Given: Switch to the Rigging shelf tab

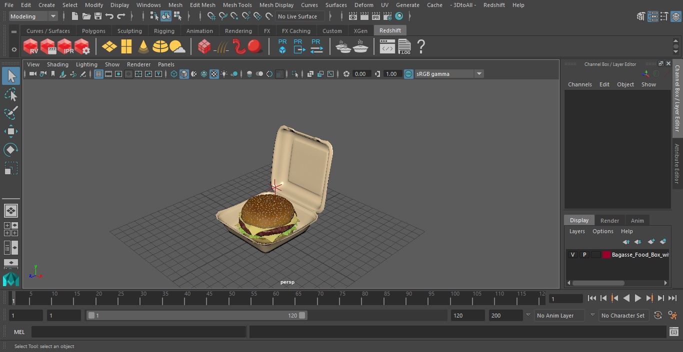Looking at the screenshot, I should tap(164, 31).
